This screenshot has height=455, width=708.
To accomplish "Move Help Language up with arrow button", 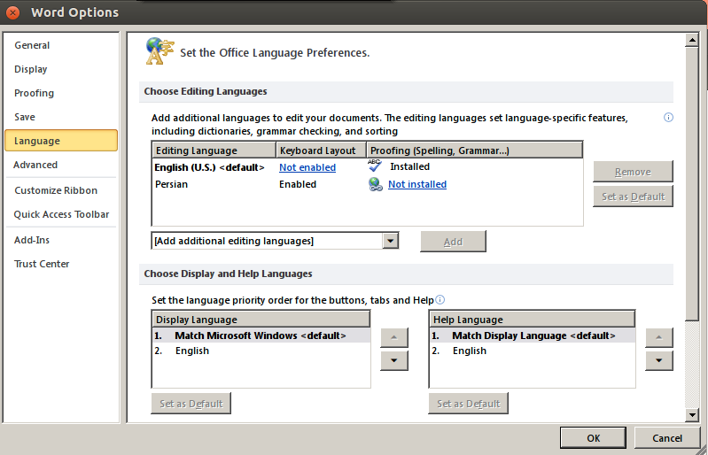I will (x=658, y=337).
